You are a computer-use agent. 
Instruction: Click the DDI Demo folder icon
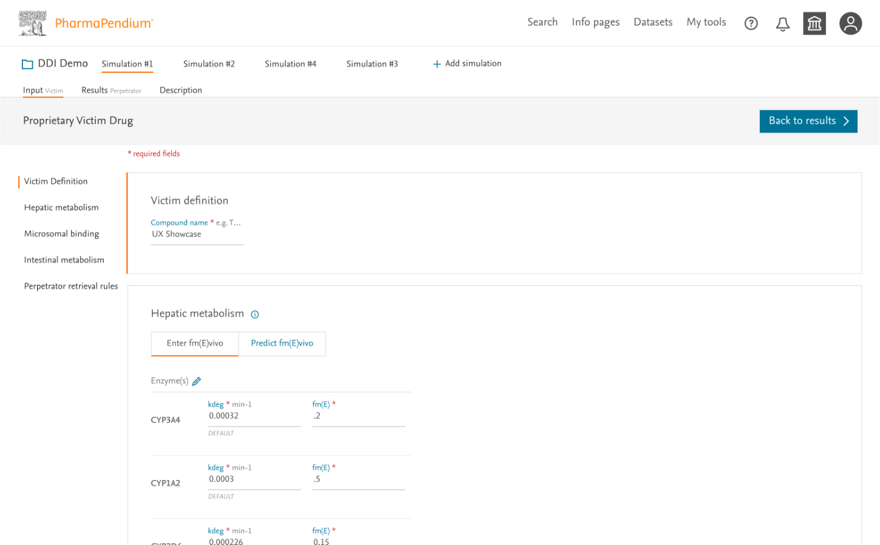click(x=27, y=64)
